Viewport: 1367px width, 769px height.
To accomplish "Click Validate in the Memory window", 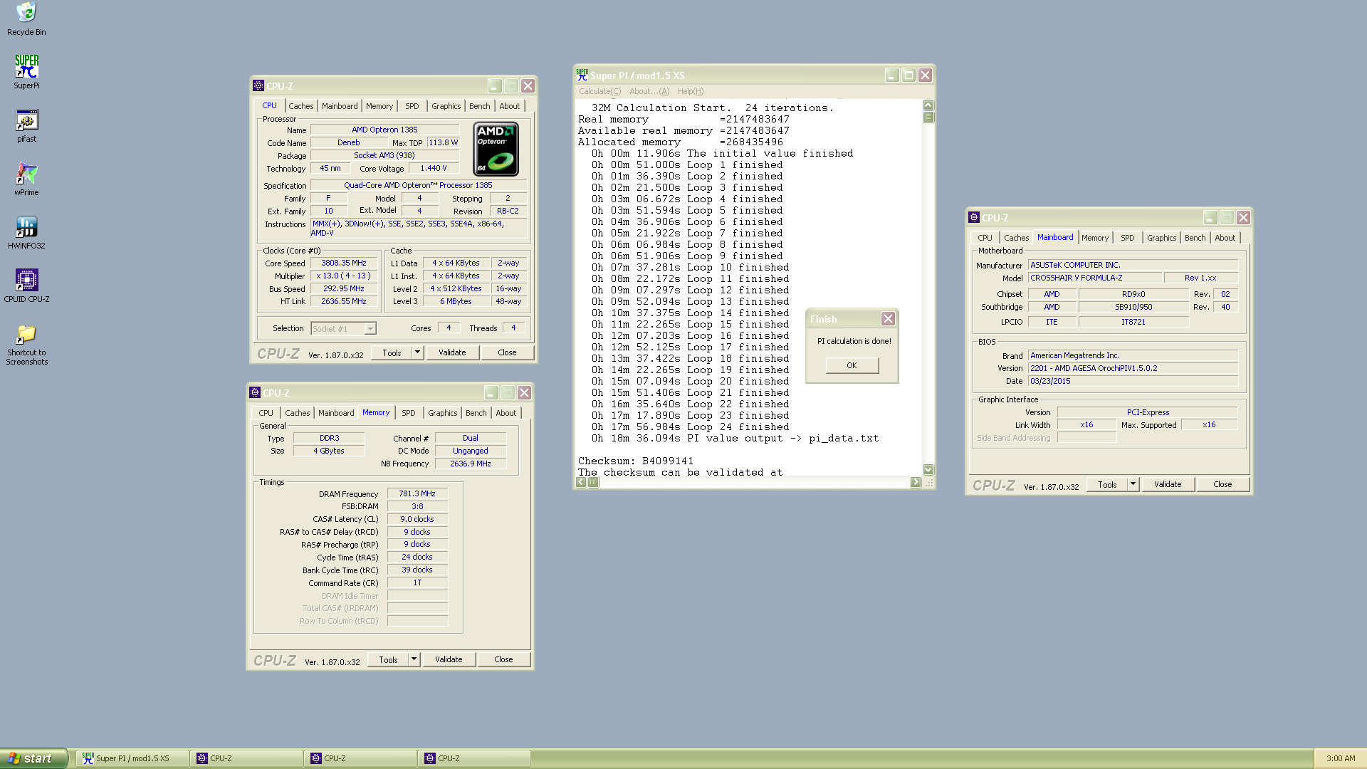I will 449,659.
